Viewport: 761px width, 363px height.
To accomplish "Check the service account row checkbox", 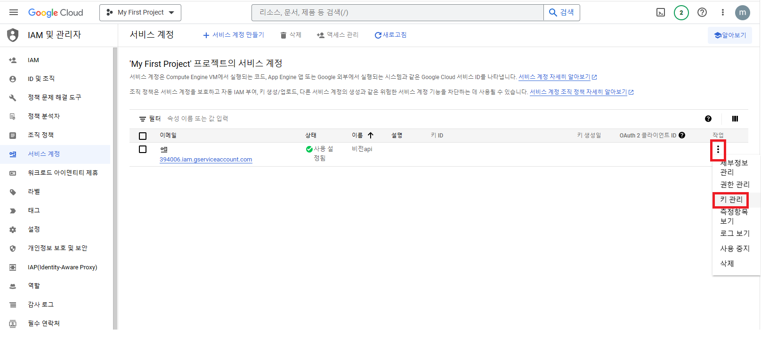I will (143, 149).
